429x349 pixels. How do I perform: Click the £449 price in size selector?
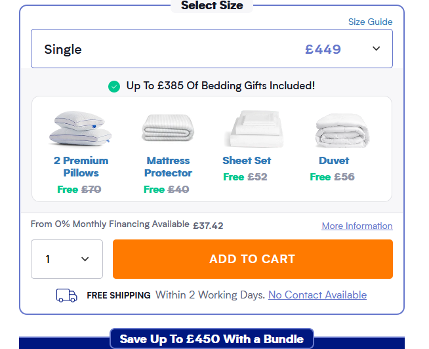(x=323, y=49)
